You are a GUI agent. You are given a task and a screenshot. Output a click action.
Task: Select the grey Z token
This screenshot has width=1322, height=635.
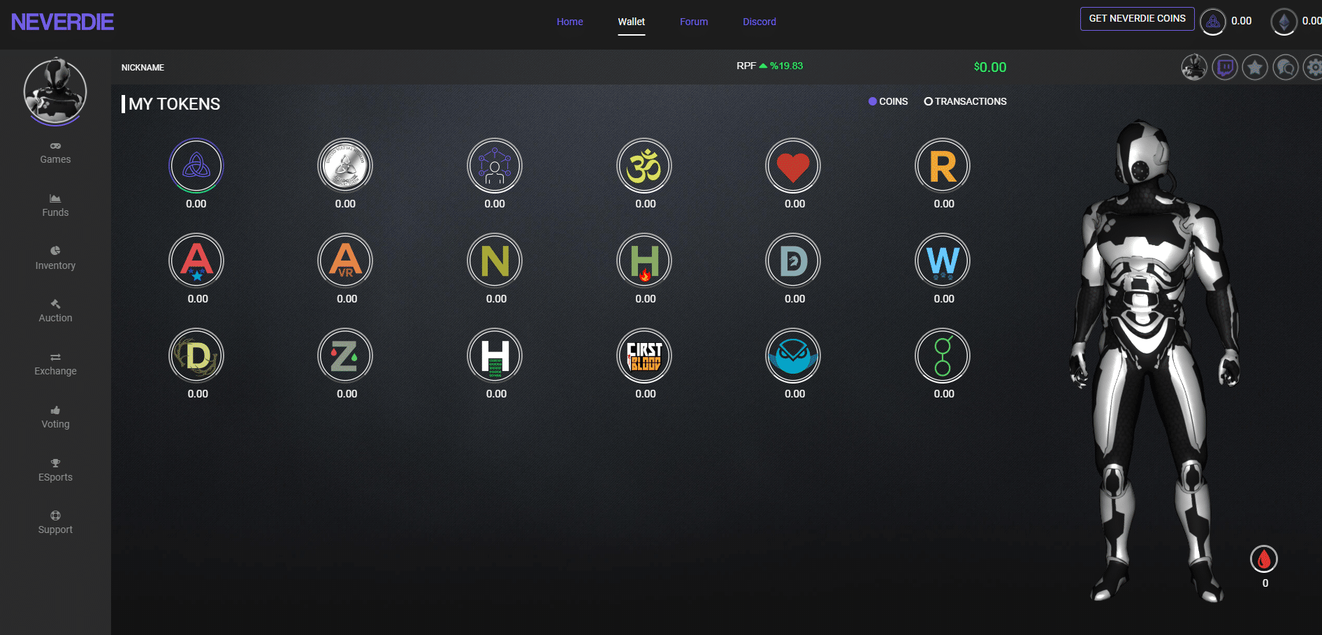[345, 356]
